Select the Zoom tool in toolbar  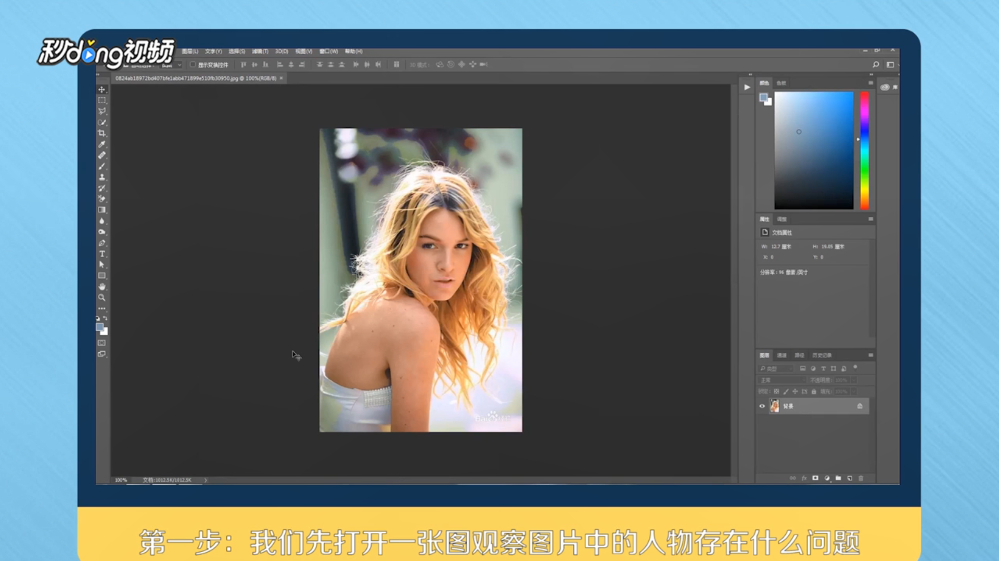pyautogui.click(x=102, y=298)
